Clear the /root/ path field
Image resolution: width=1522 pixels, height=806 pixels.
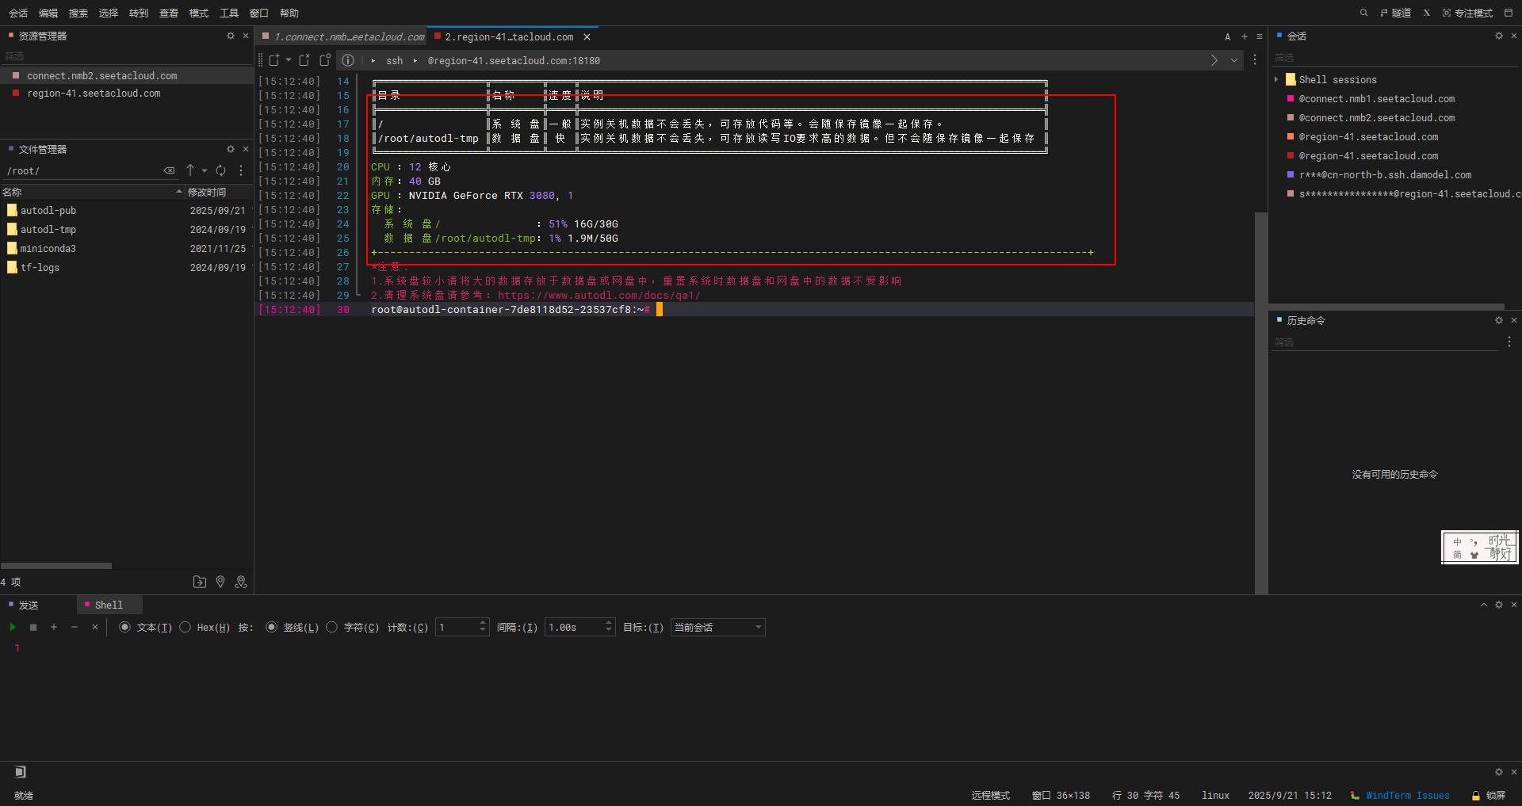click(169, 170)
